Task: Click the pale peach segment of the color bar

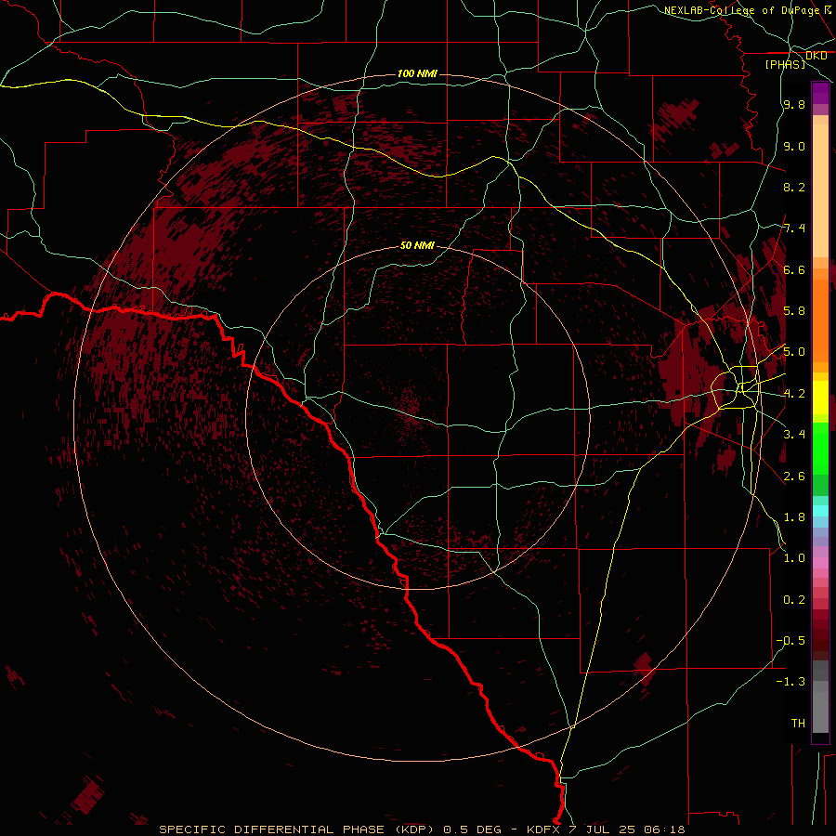Action: click(820, 190)
